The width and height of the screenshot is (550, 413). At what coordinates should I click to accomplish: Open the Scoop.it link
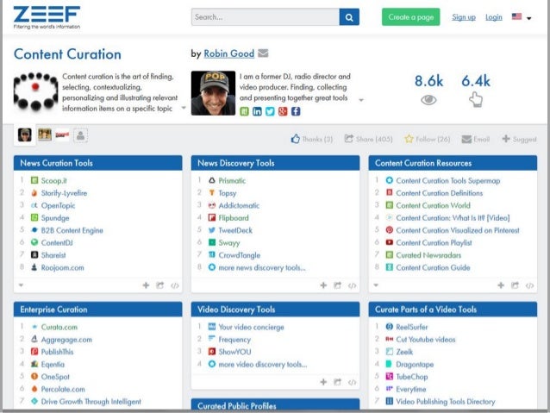54,181
